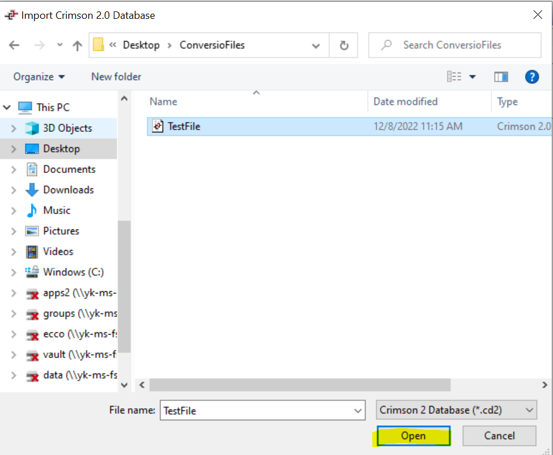The image size is (553, 455).
Task: Sort by Date modified column
Action: click(405, 102)
